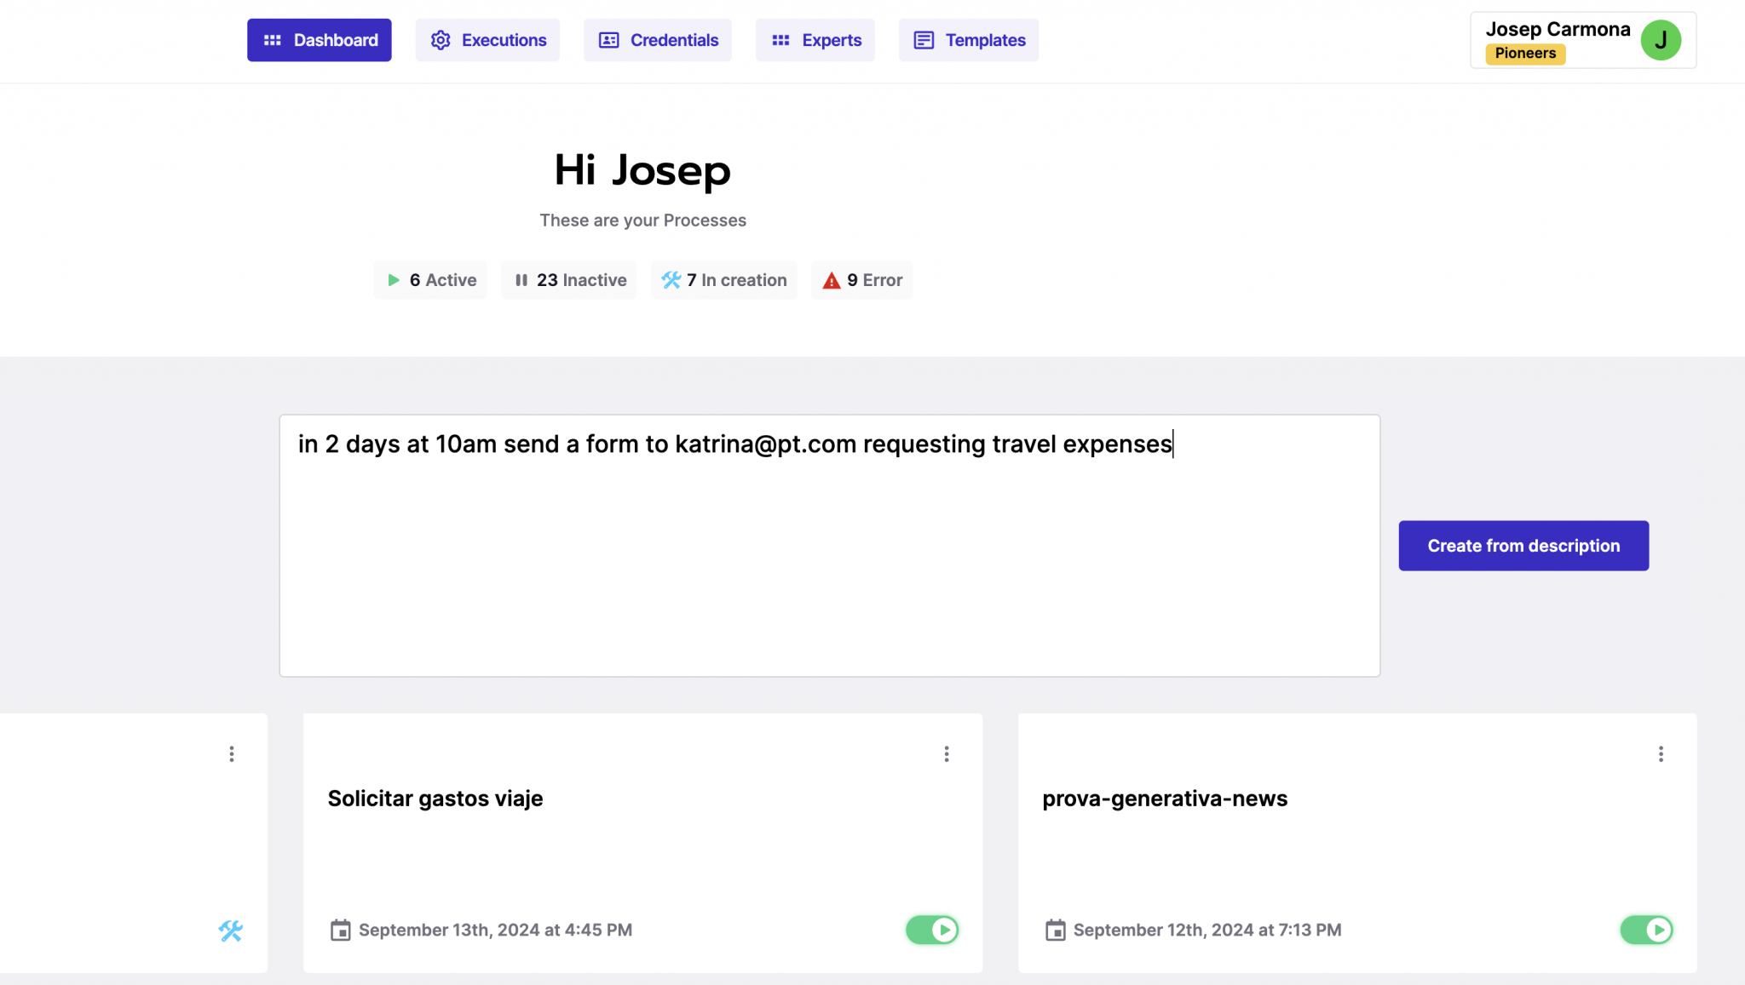
Task: Switch to the Dashboard tab
Action: (319, 39)
